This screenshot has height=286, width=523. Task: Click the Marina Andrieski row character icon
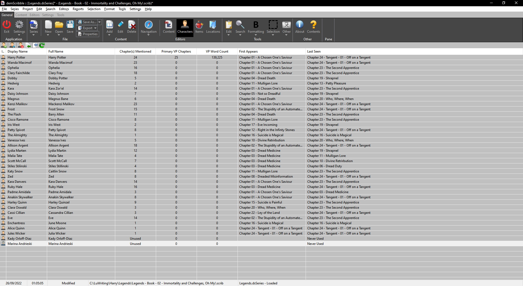pos(3,244)
